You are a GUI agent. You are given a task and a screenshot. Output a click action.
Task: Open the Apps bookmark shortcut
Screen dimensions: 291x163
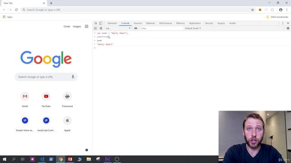coord(8,17)
